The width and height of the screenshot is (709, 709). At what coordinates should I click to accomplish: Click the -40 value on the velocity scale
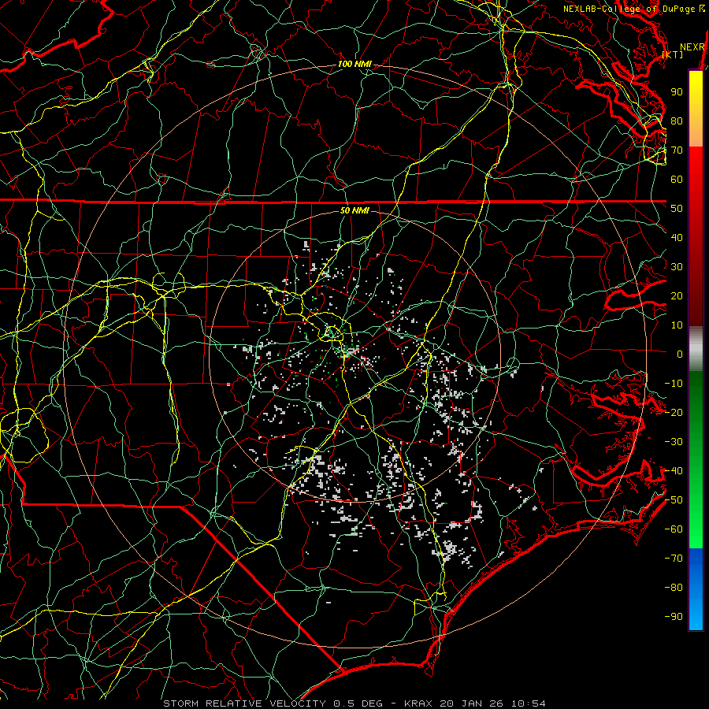(674, 471)
